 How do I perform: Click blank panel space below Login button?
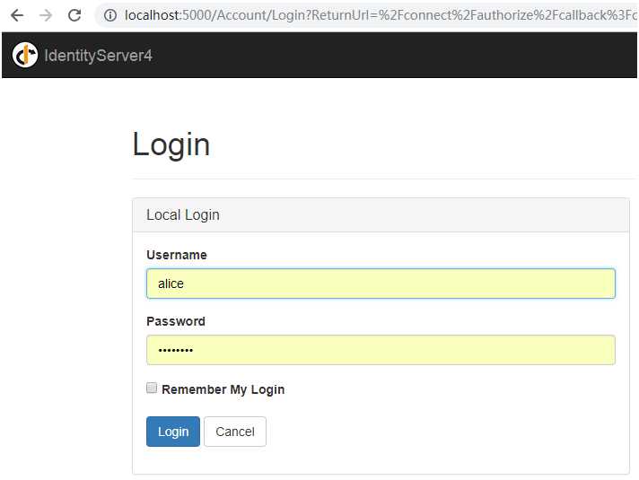381,460
